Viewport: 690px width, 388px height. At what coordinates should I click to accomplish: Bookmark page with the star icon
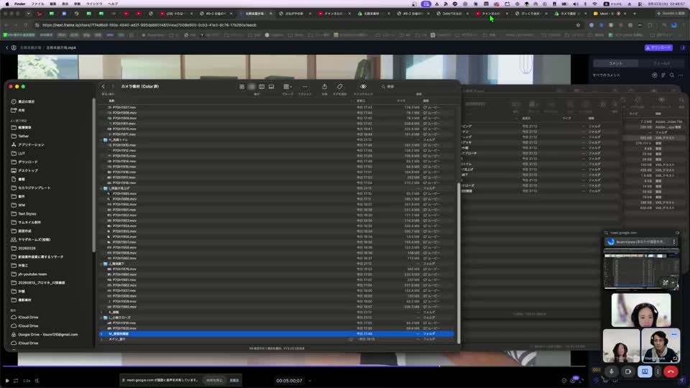coord(578,25)
